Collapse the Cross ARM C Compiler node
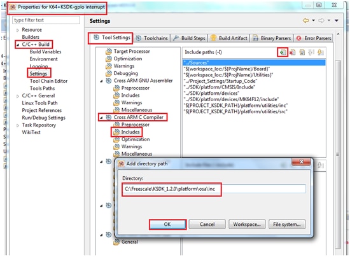 pyautogui.click(x=101, y=118)
